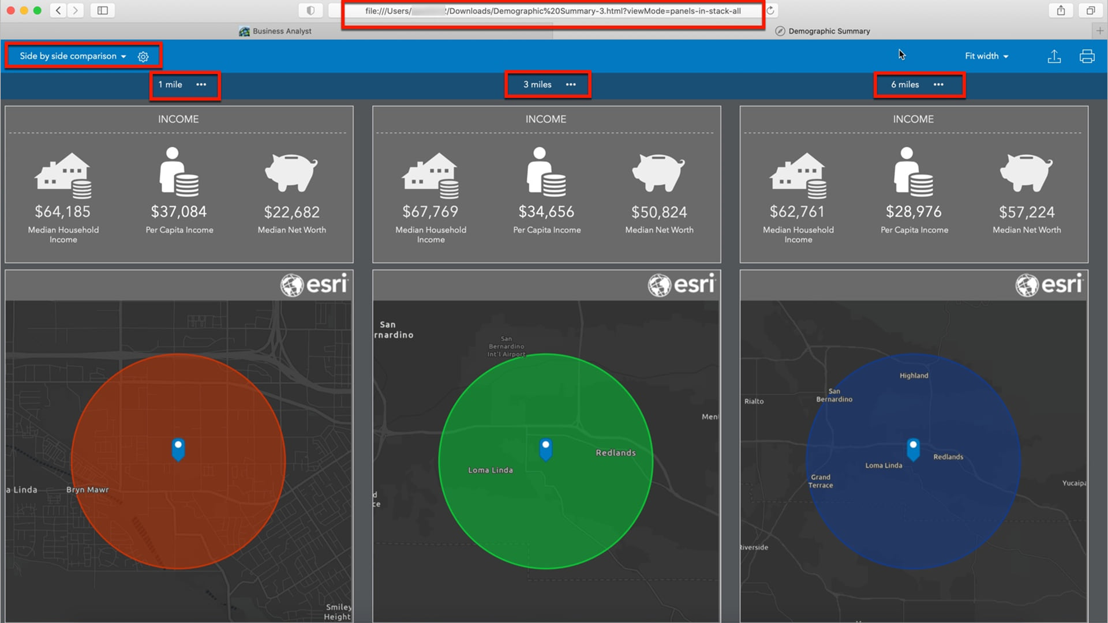Screen dimensions: 1108x623
Task: Click the macOS share icon in the browser toolbar
Action: (x=1061, y=10)
